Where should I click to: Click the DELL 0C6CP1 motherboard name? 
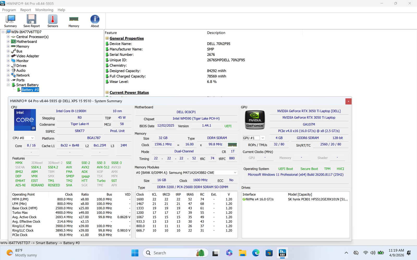tap(186, 112)
